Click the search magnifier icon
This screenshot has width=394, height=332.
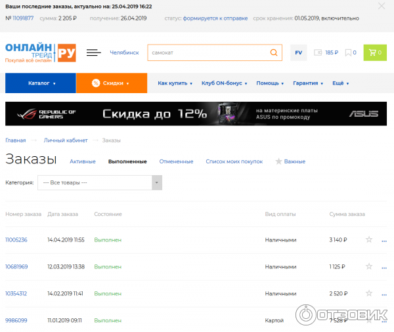(x=274, y=52)
